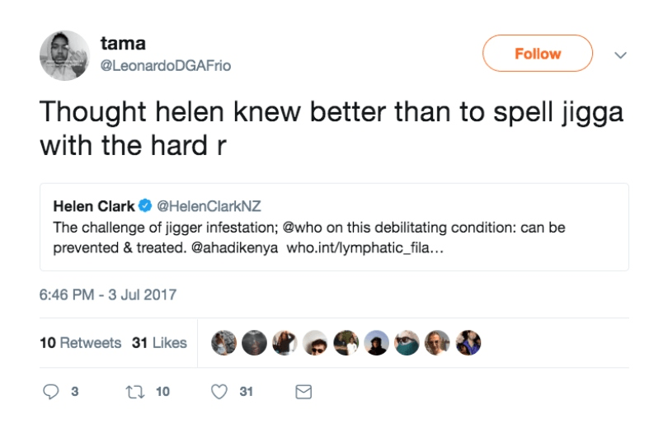Click the fifth liker avatar thumbnail
Viewport: 668px width, 433px height.
(x=346, y=342)
